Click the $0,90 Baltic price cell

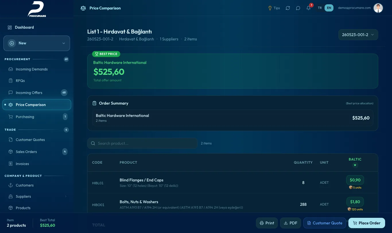[x=355, y=180]
